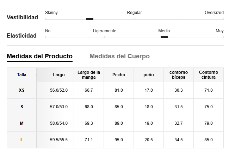The image size is (229, 149).
Task: Click the puño column header
Action: (149, 75)
